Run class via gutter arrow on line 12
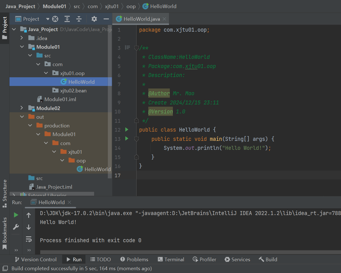The image size is (341, 273). click(127, 129)
